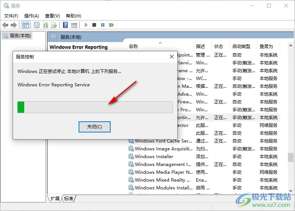Image resolution: width=295 pixels, height=211 pixels.
Task: Switch to the 标准 tab
Action: [69, 198]
